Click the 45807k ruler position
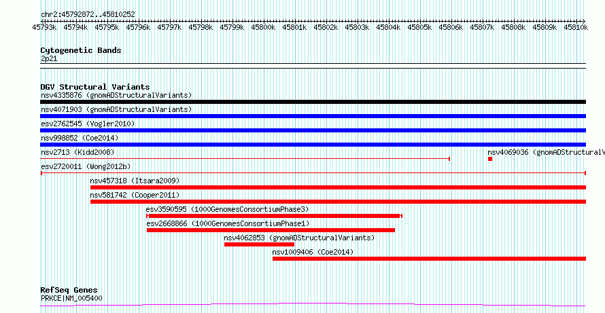This screenshot has width=605, height=313. 483,27
